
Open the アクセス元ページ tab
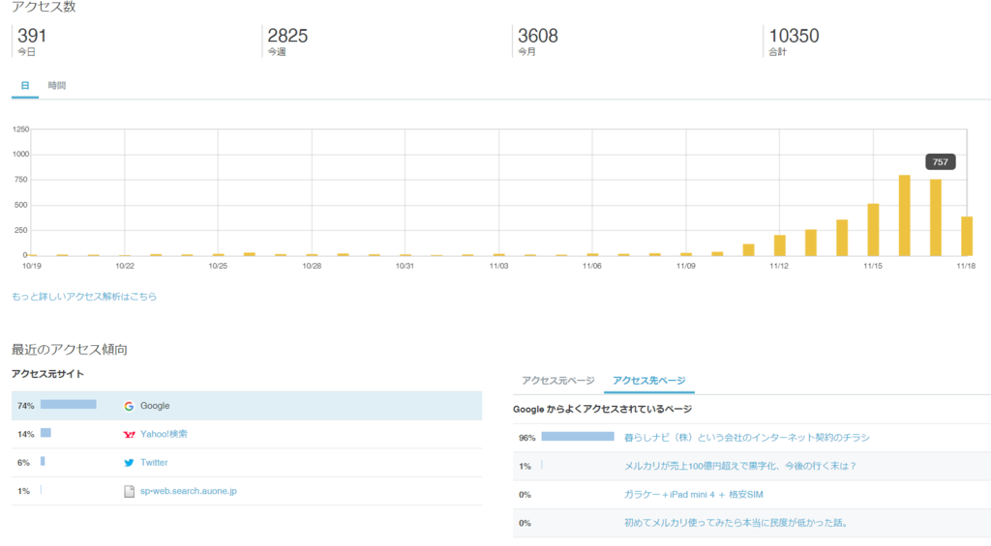click(x=558, y=381)
